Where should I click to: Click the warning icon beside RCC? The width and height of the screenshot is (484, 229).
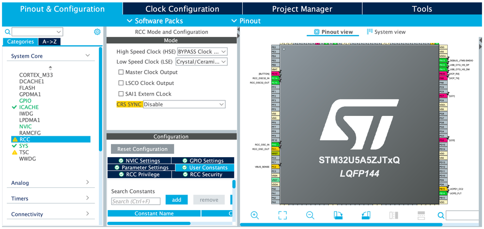15,140
